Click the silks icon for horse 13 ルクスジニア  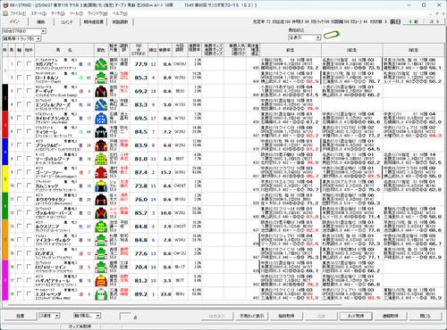(x=101, y=227)
